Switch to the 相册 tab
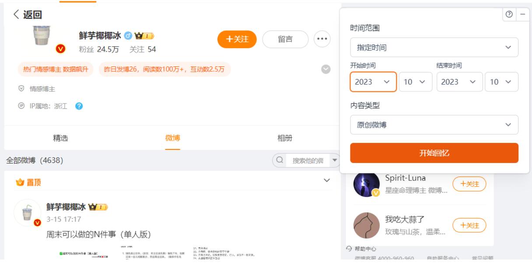Viewport: 532px width, 270px height. pyautogui.click(x=285, y=138)
